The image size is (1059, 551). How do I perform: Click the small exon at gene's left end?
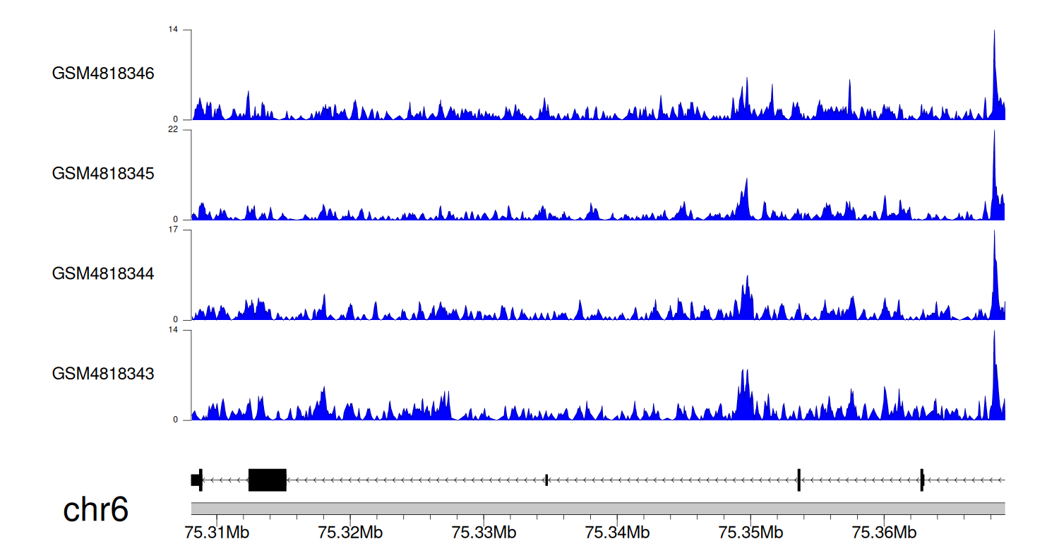[x=196, y=480]
